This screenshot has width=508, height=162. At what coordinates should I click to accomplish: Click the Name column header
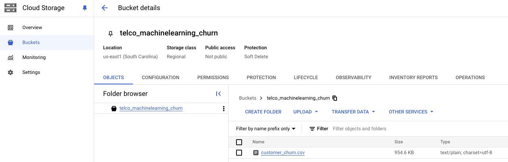point(258,142)
